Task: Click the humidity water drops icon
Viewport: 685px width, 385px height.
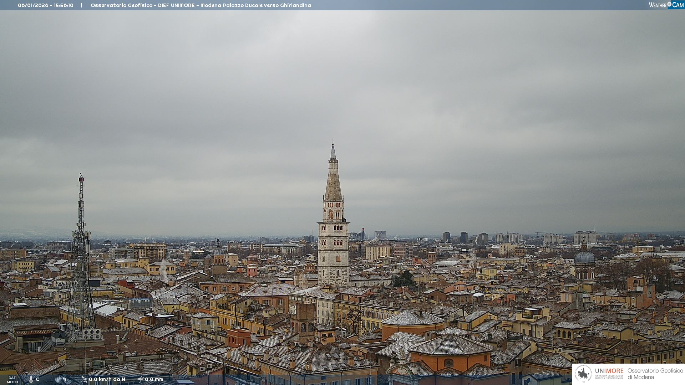Action: click(x=58, y=379)
